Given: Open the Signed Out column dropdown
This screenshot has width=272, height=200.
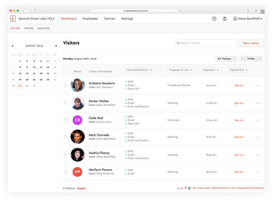Looking at the screenshot, I should 239,70.
